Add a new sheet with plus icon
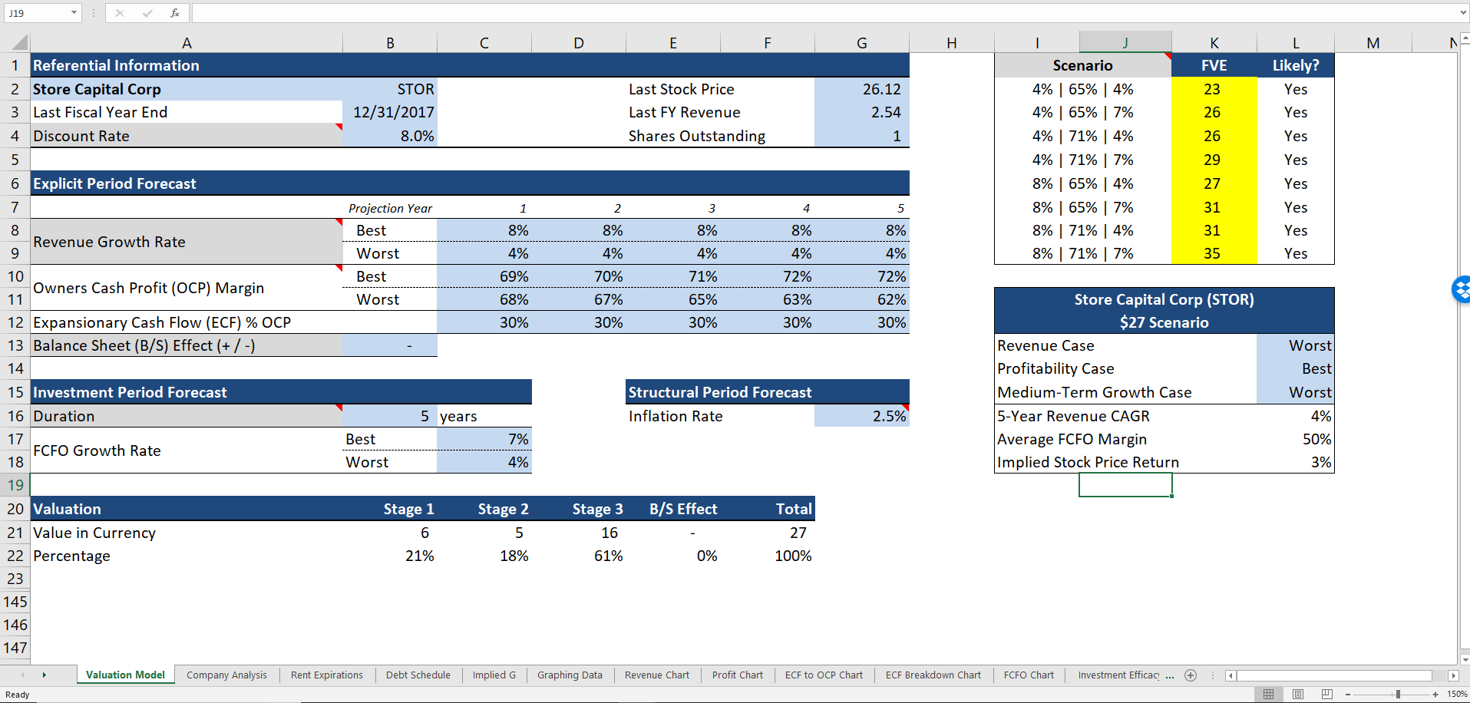 (x=1191, y=675)
